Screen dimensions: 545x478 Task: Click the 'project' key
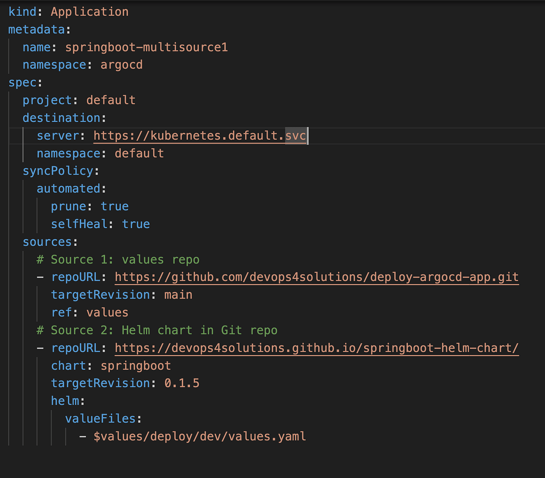point(47,100)
